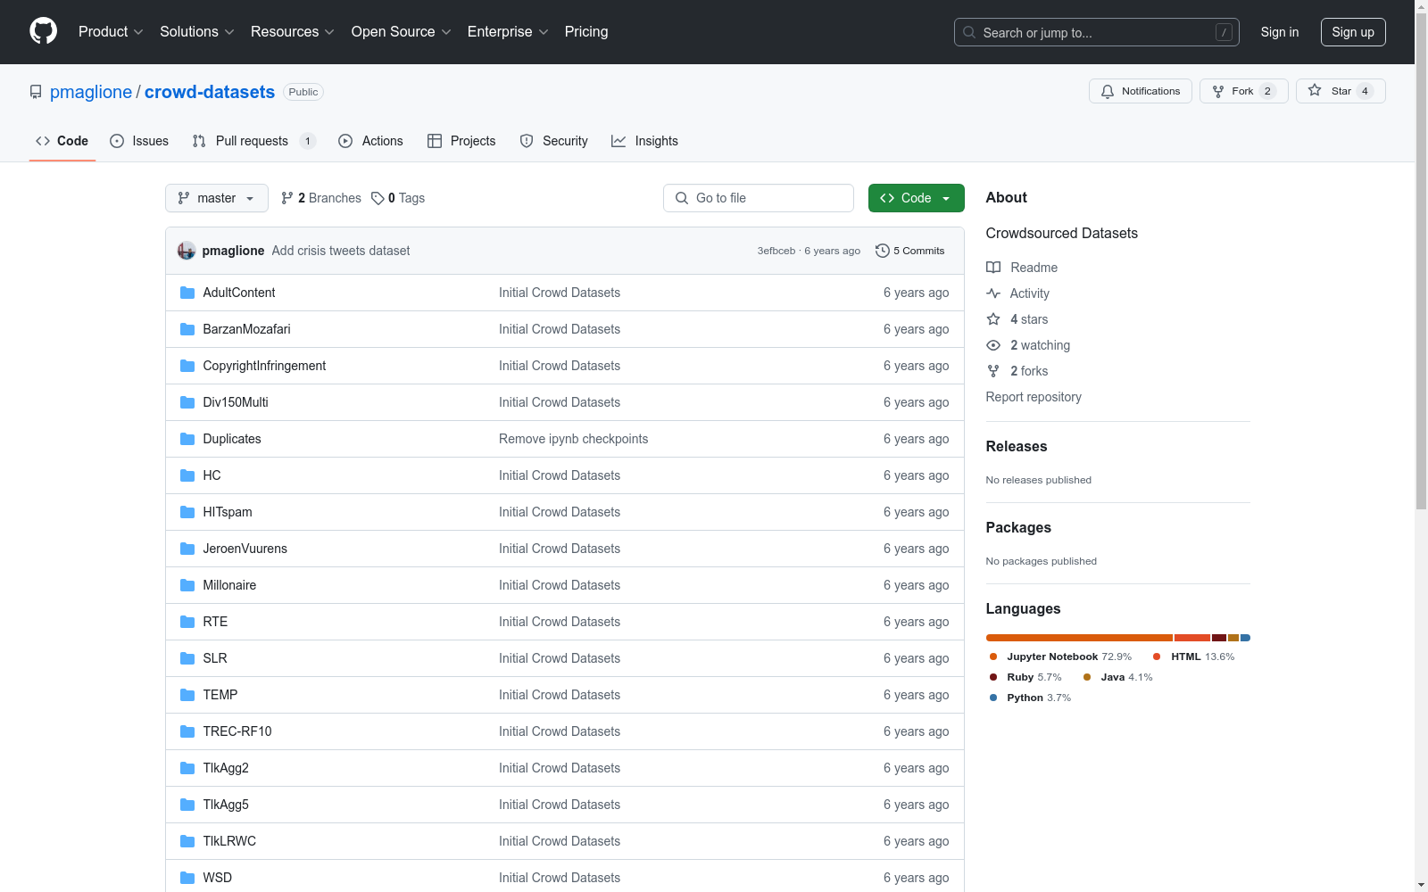Click the Notifications button
1428x892 pixels.
1141,91
